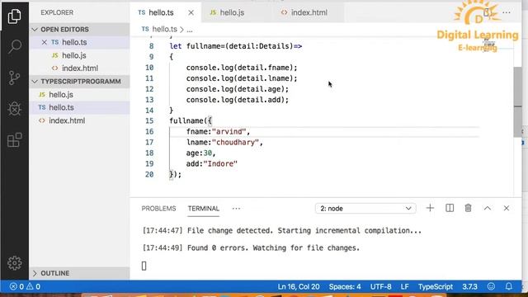Place cursor on console.log(detail.age) line
This screenshot has width=528, height=297.
click(238, 89)
